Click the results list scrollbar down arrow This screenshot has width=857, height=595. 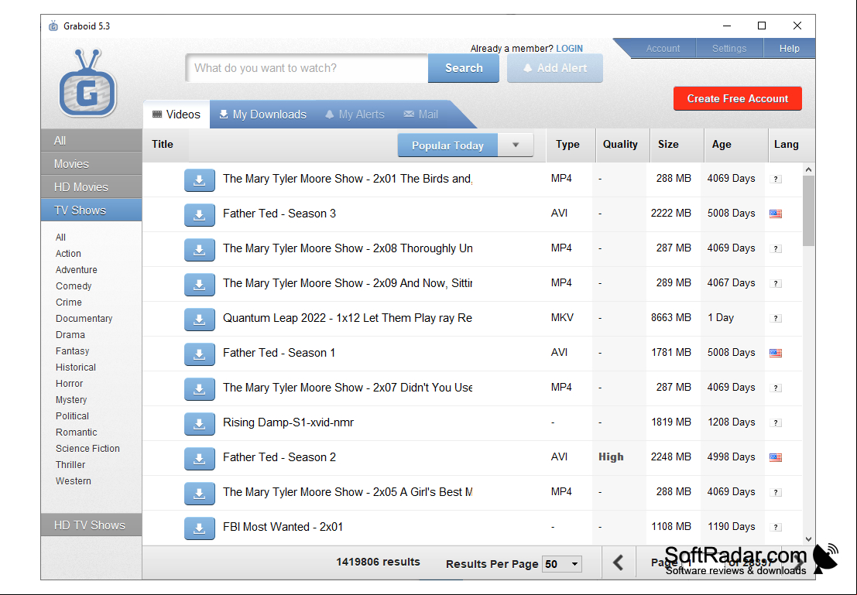tap(809, 539)
